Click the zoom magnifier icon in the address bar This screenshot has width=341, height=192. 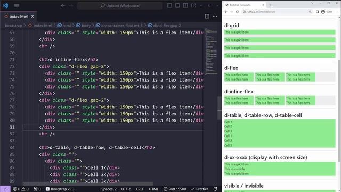(310, 12)
